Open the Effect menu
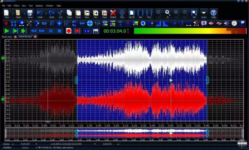The image size is (249, 150). [x=16, y=6]
